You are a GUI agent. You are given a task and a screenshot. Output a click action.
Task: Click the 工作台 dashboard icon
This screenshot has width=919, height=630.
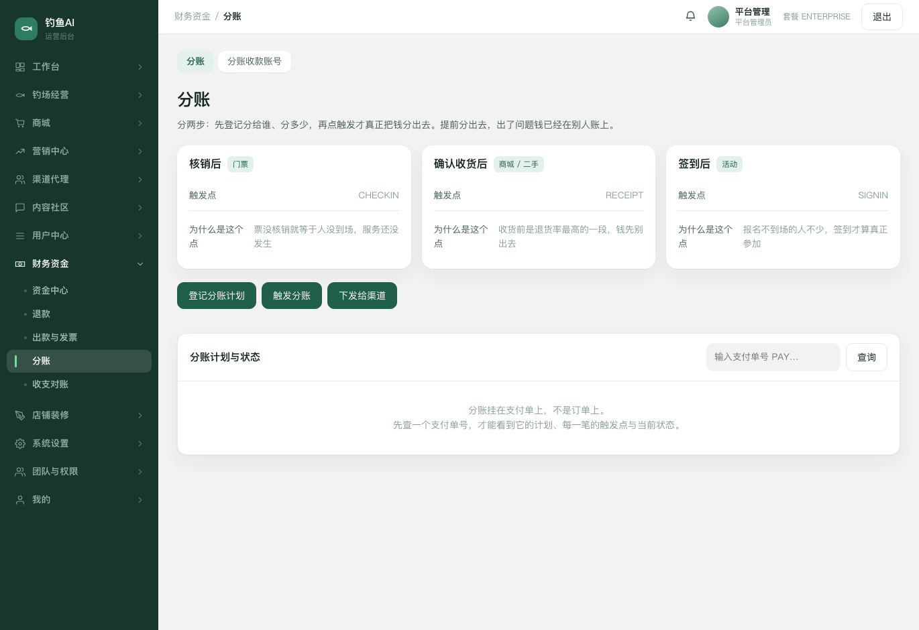(x=20, y=67)
